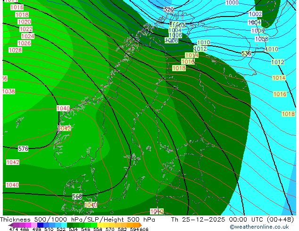
Task: Click the 1022 isobar label
Action: click(x=26, y=29)
